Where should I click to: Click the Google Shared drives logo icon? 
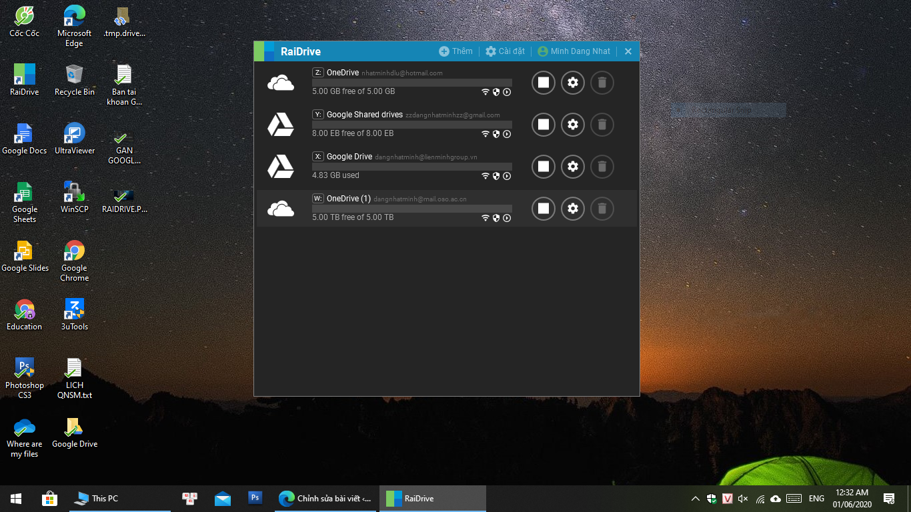[281, 125]
